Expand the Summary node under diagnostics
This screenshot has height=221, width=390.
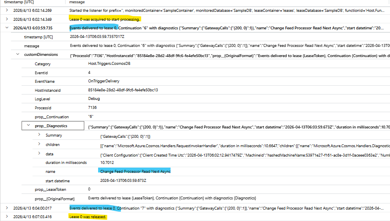(x=39, y=135)
